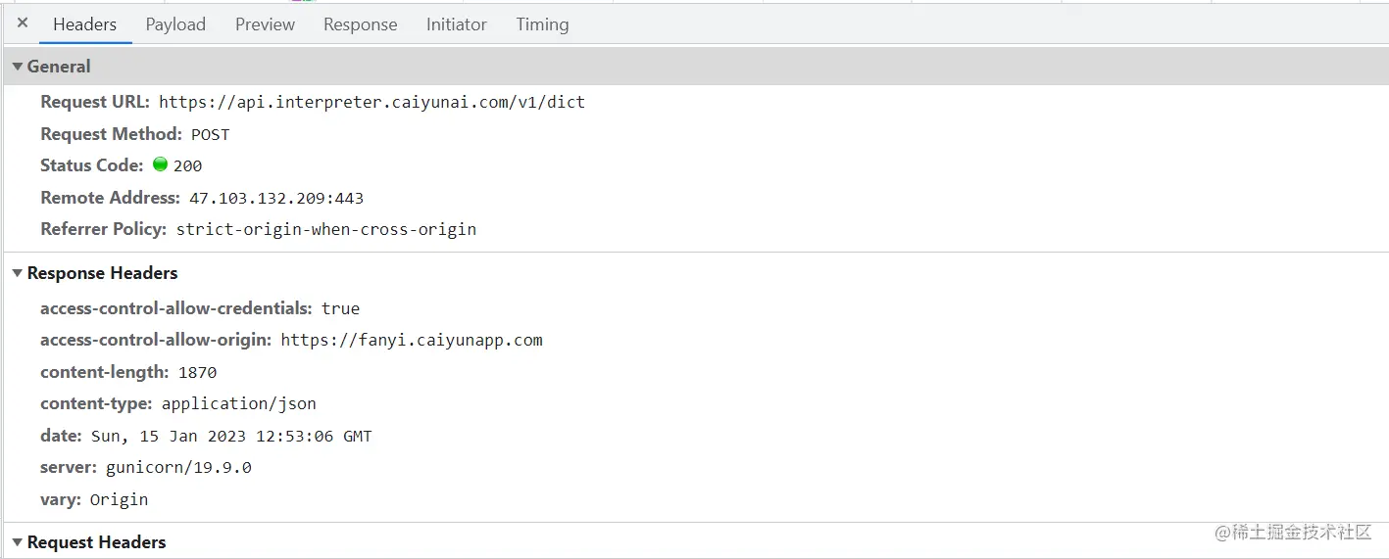Screen dimensions: 1389x559
Task: Click the Referrer Policy value
Action: pos(325,230)
